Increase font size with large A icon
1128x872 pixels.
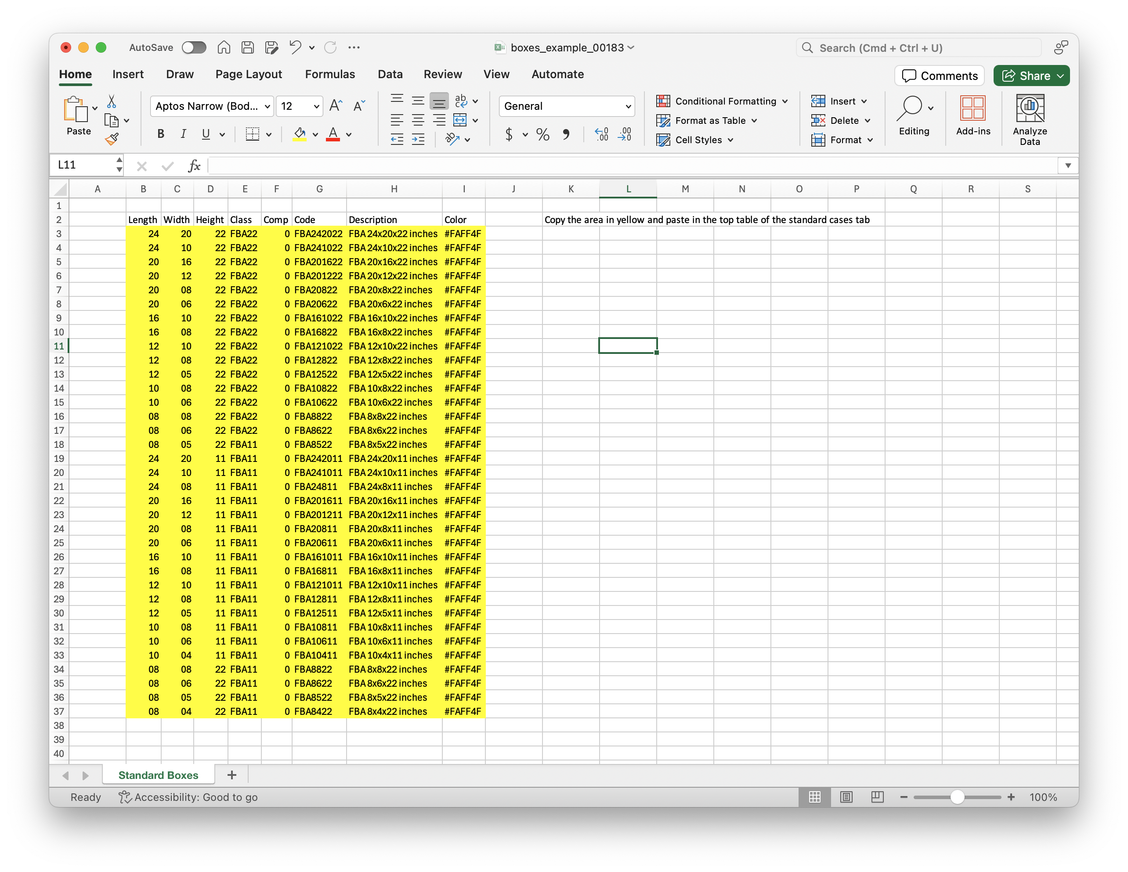click(x=336, y=106)
